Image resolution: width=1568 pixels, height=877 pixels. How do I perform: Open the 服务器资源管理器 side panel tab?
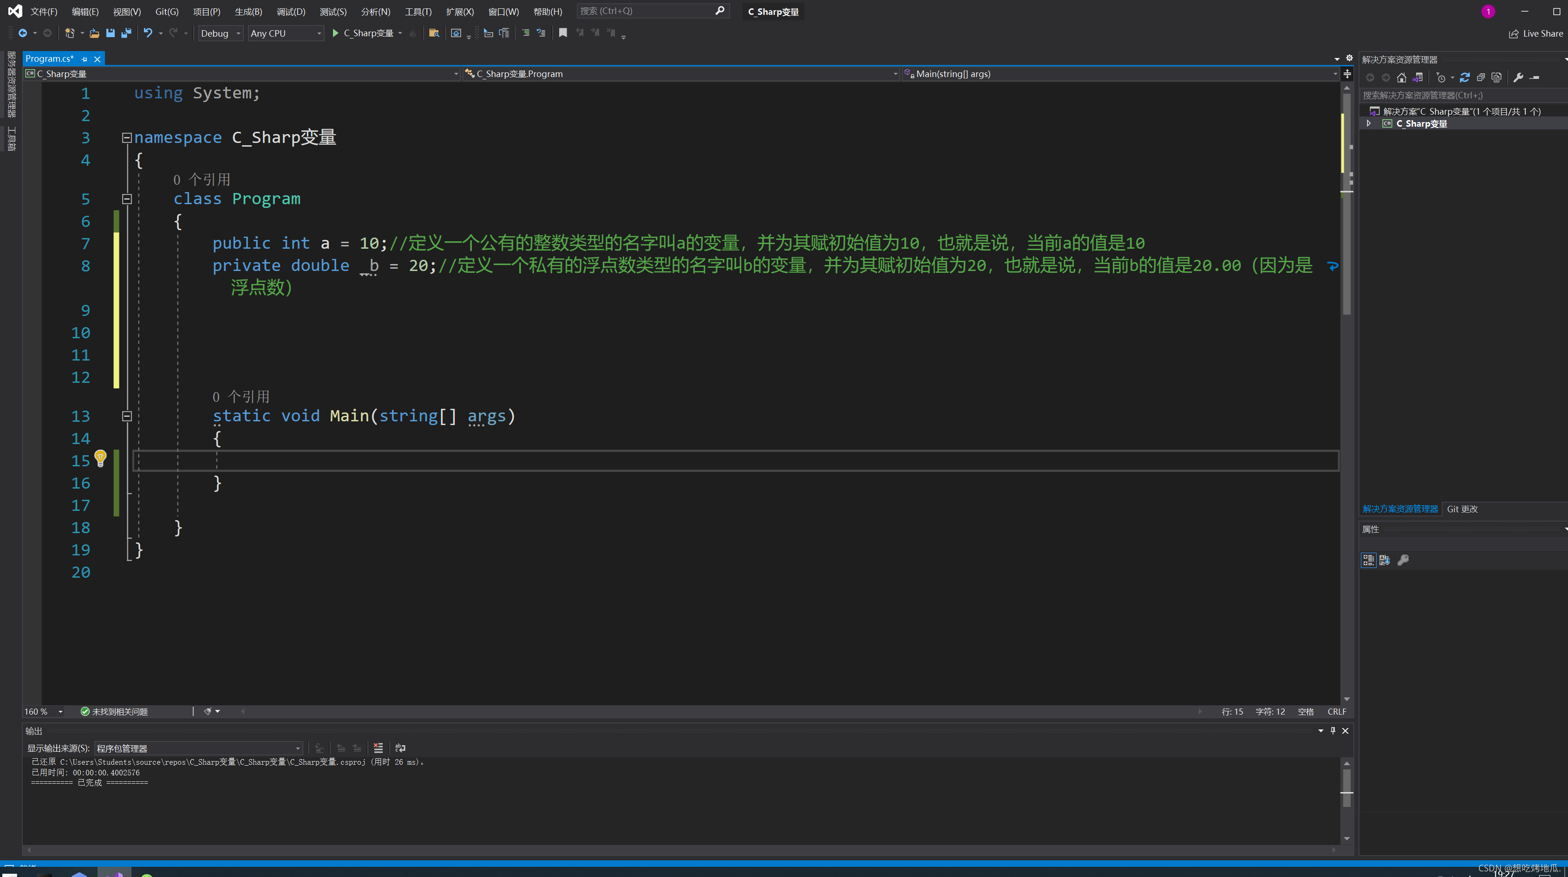point(11,84)
